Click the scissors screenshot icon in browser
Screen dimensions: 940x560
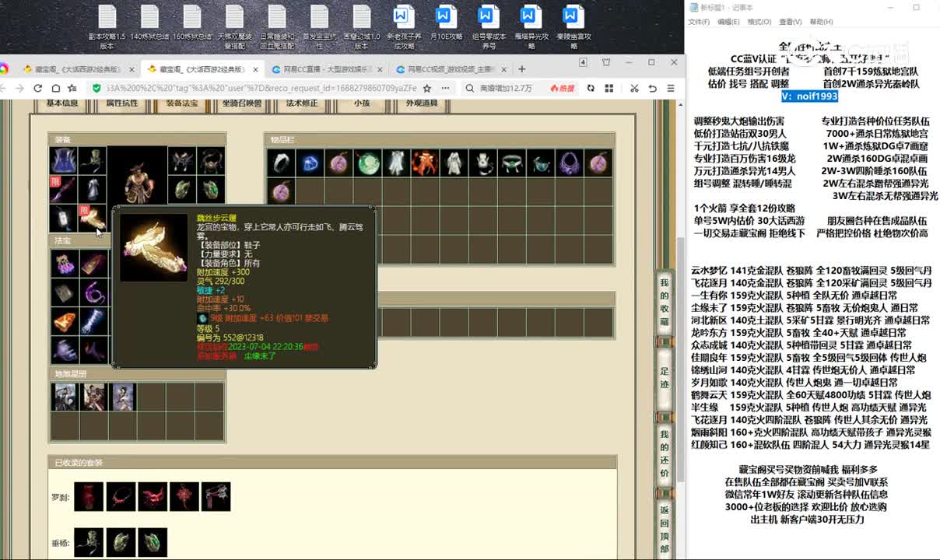[x=634, y=89]
